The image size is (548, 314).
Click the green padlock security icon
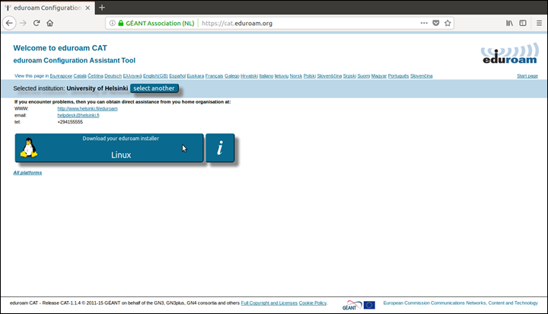pyautogui.click(x=121, y=23)
